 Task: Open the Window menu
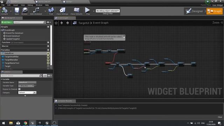[39, 5]
